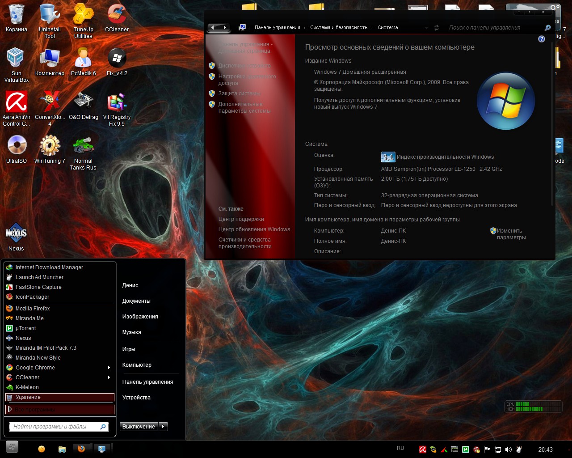
Task: Open FastStone Capture from Start menu
Action: pos(60,287)
